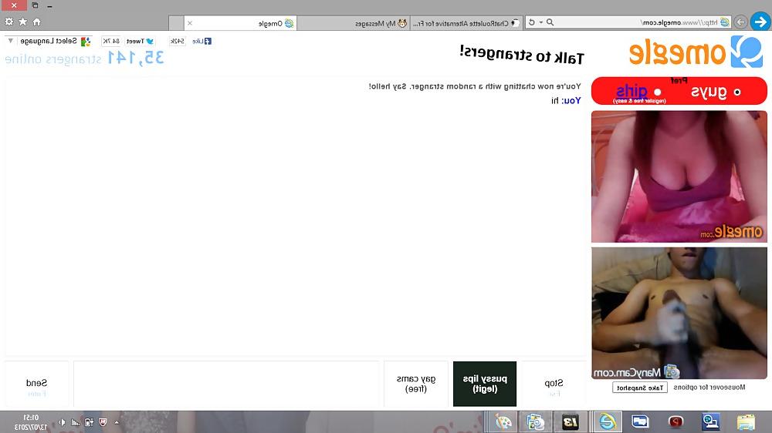Click the Facebook Like button
The image size is (772, 433).
[x=201, y=42]
